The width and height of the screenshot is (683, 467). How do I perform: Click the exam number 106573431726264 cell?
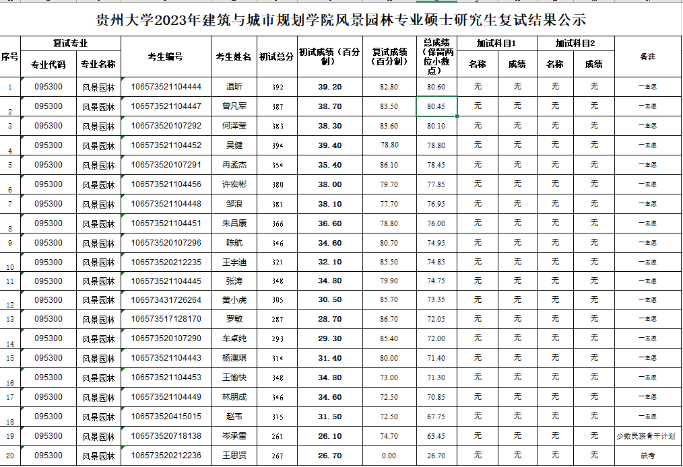166,300
